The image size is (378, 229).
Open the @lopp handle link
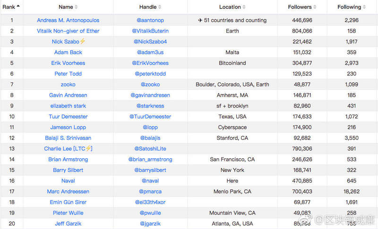click(150, 127)
